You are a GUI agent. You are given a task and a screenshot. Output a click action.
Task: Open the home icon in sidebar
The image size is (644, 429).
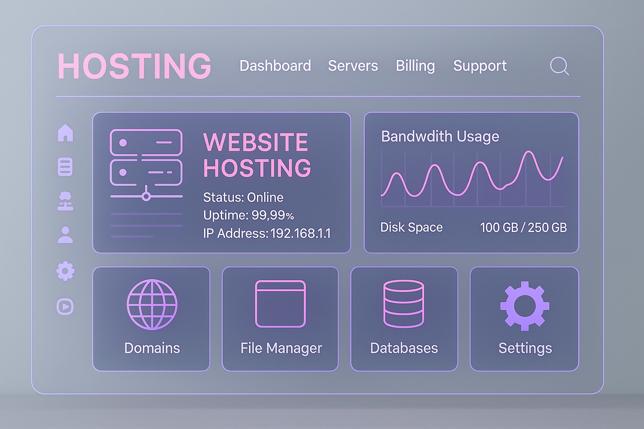point(65,133)
